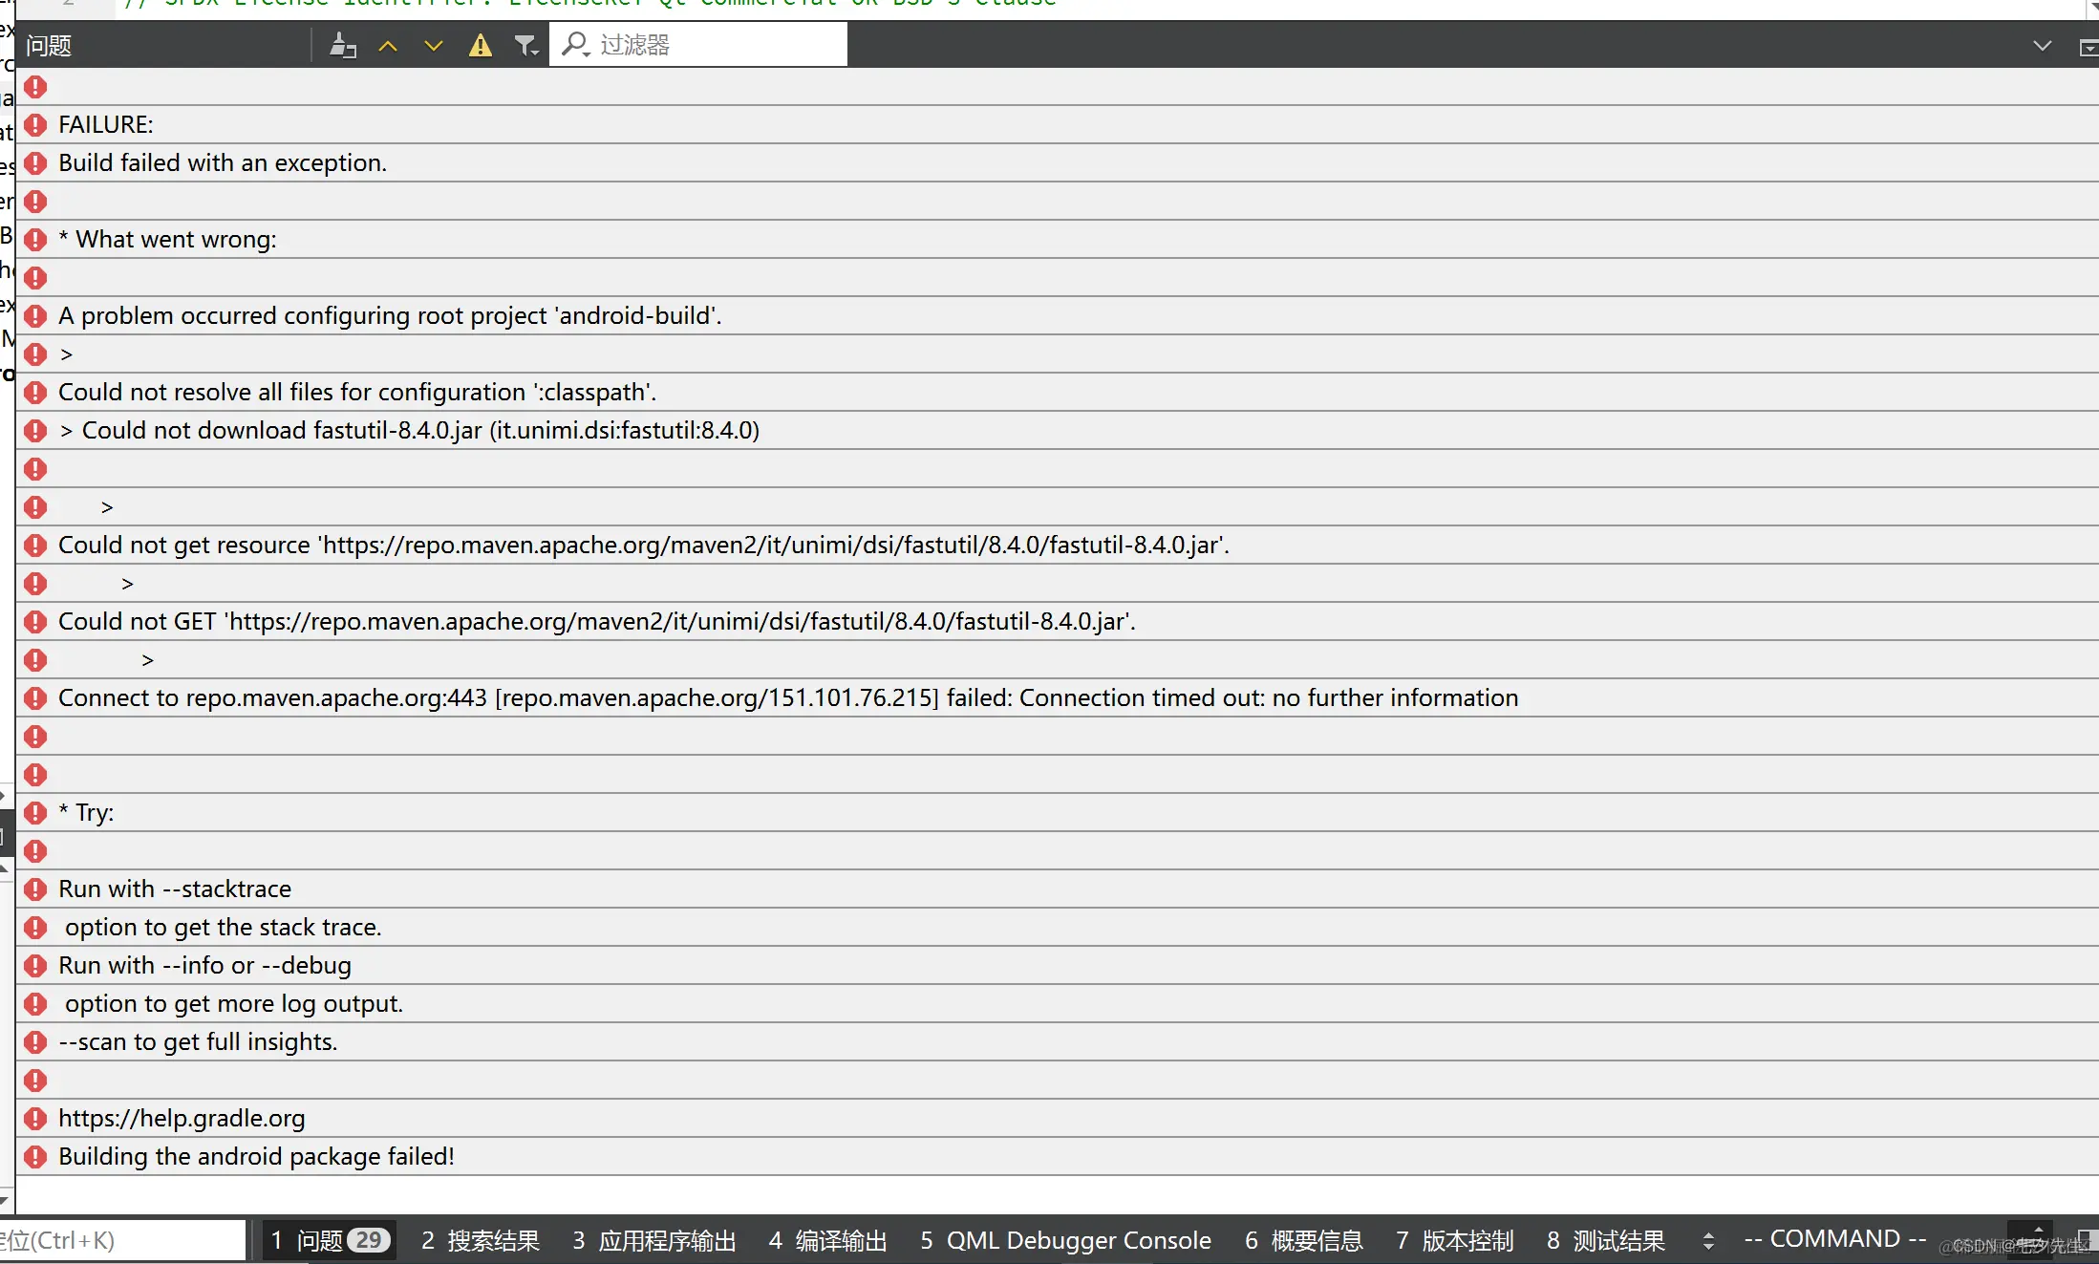Open the filter categories funnel dropdown
2099x1264 pixels.
[x=525, y=45]
